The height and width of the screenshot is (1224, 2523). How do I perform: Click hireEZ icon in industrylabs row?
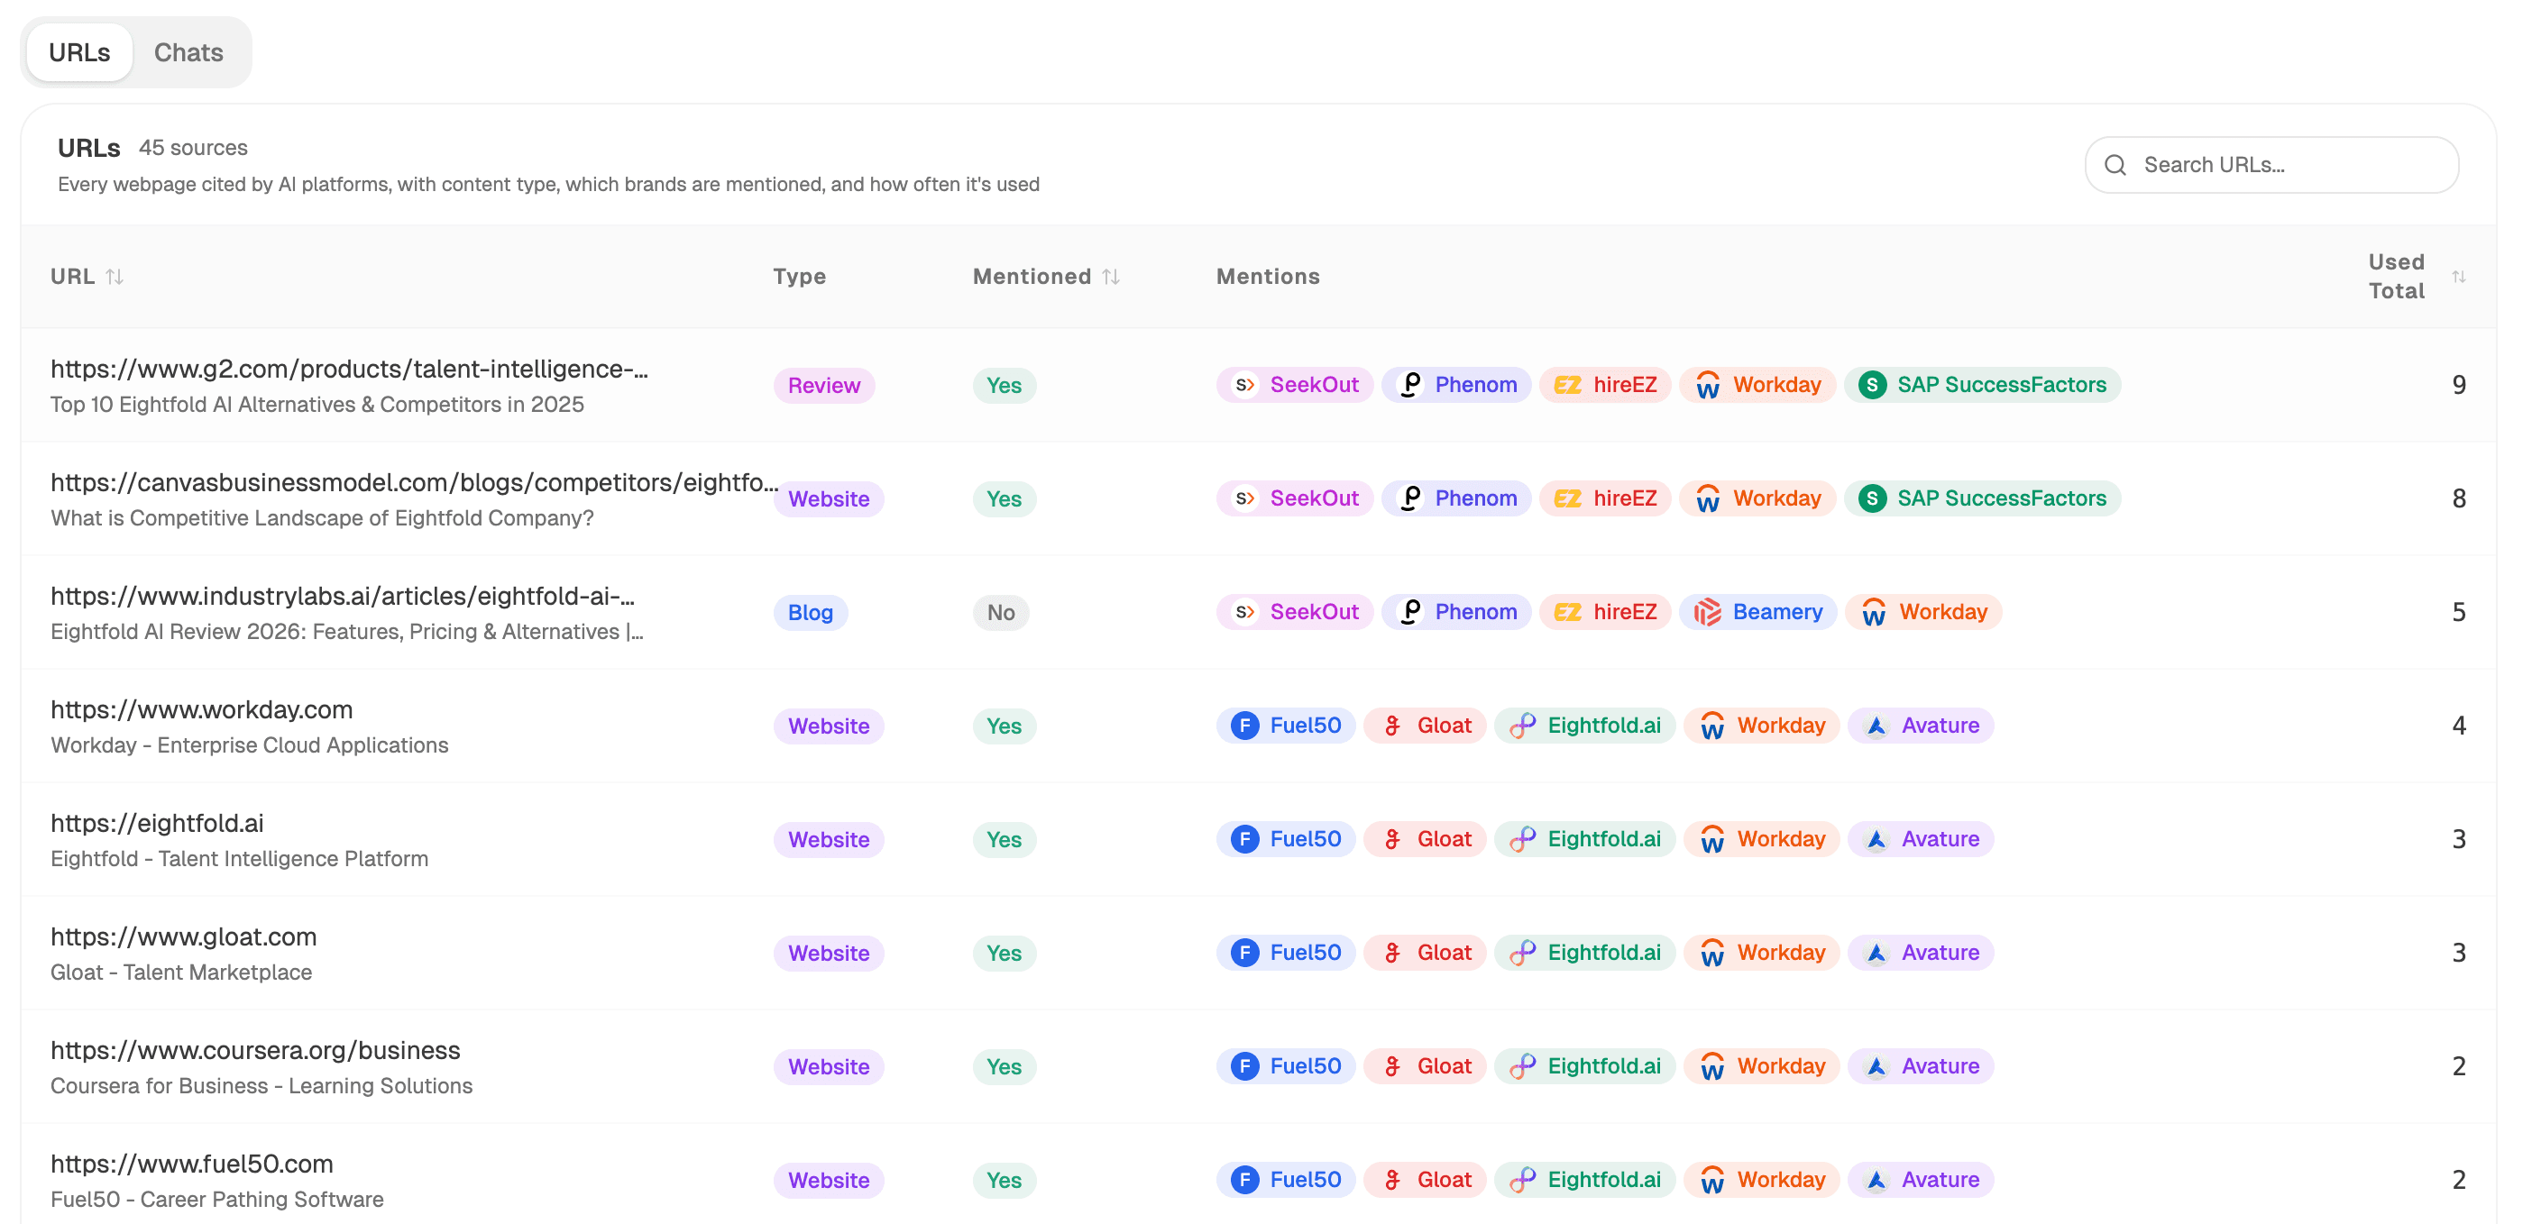pyautogui.click(x=1567, y=612)
